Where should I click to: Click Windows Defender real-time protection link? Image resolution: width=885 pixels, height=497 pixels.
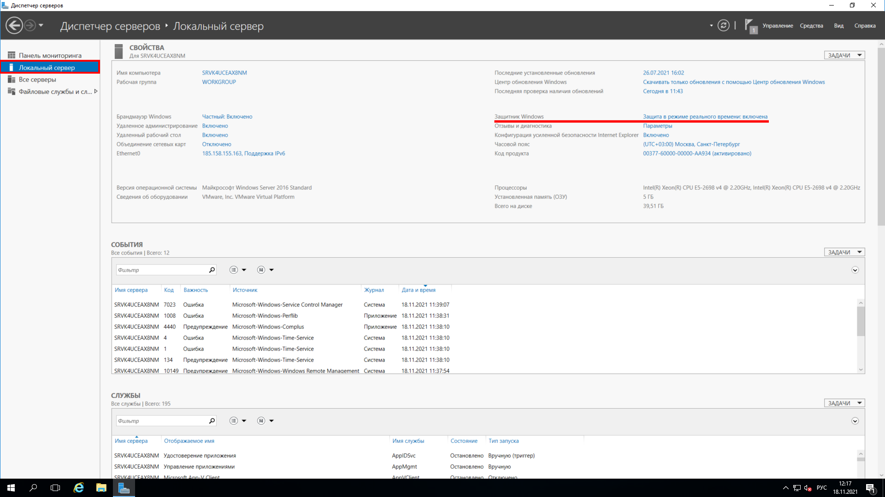705,116
